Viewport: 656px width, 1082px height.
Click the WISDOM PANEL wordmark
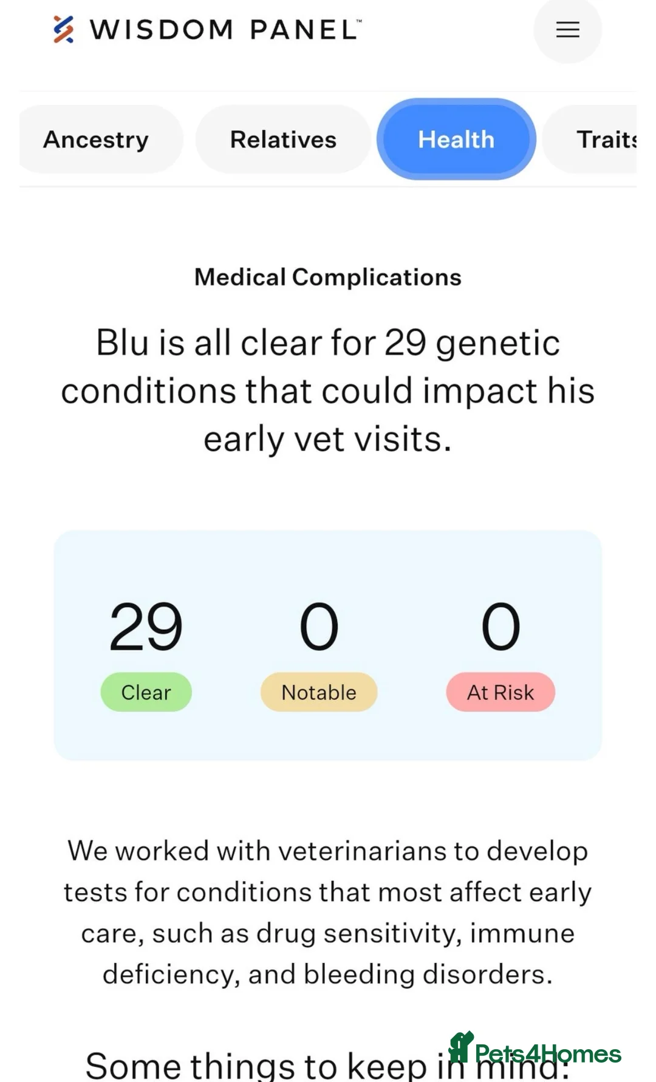click(x=225, y=30)
